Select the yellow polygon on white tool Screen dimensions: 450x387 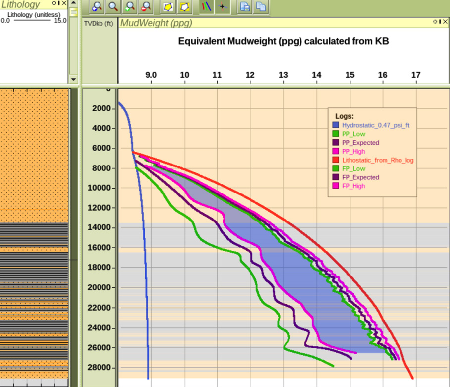tap(168, 6)
